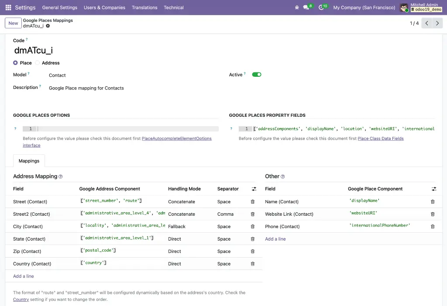Delete the State (Contact) mapping row
The width and height of the screenshot is (447, 306).
click(253, 239)
